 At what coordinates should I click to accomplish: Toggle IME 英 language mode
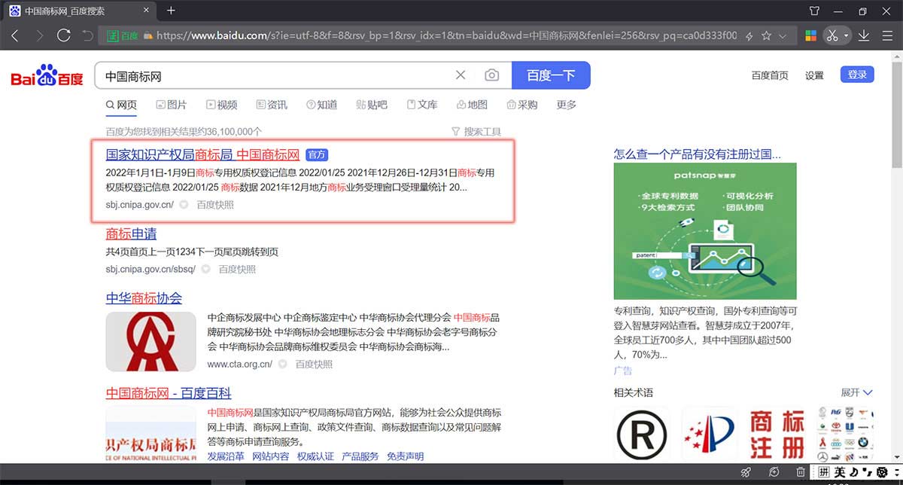coord(840,472)
